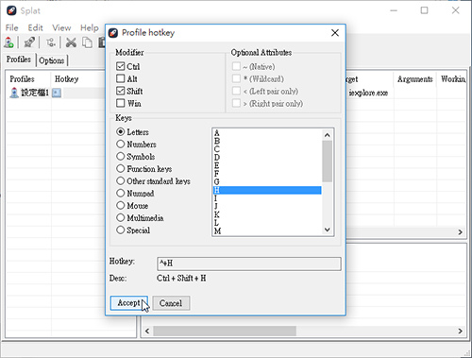
Task: Click the iexplore.exe target cell
Action: click(x=368, y=93)
